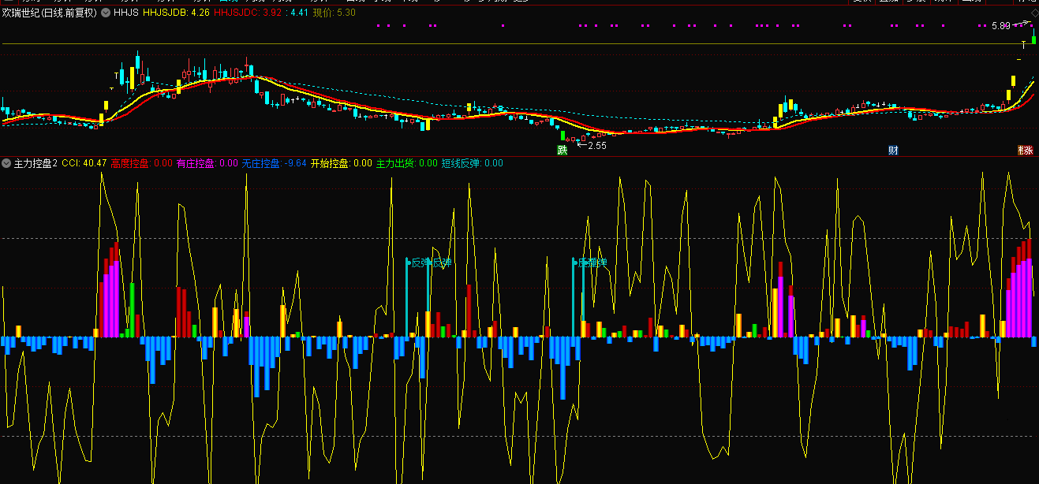Click the 2.55 low price label
This screenshot has height=484, width=1039.
point(597,145)
